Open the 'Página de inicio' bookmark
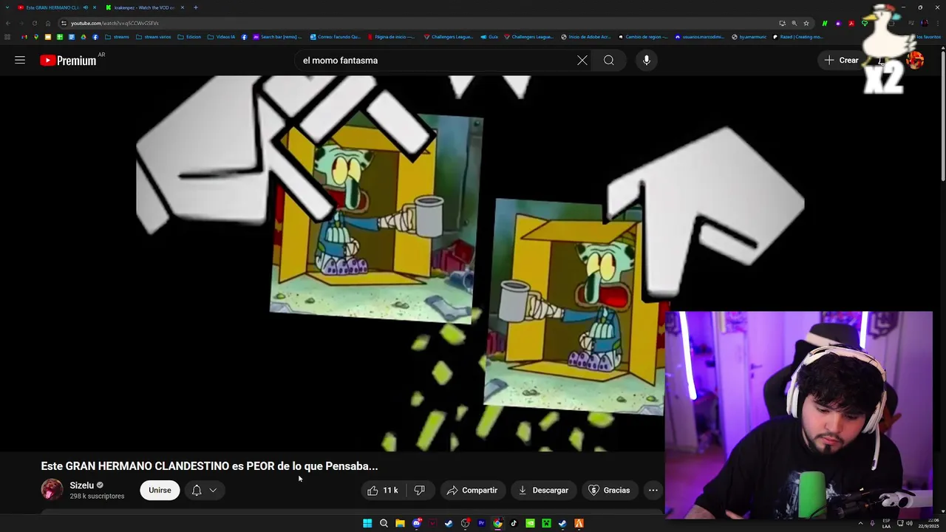 click(391, 37)
